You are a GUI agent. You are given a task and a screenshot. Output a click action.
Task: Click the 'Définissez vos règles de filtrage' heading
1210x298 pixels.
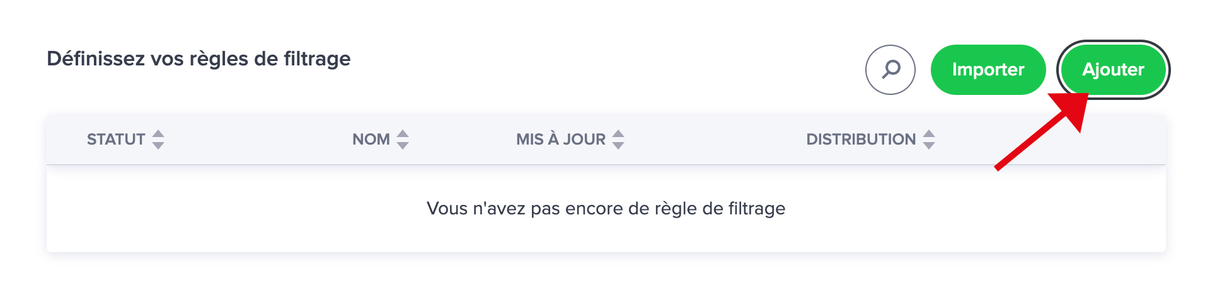tap(199, 58)
